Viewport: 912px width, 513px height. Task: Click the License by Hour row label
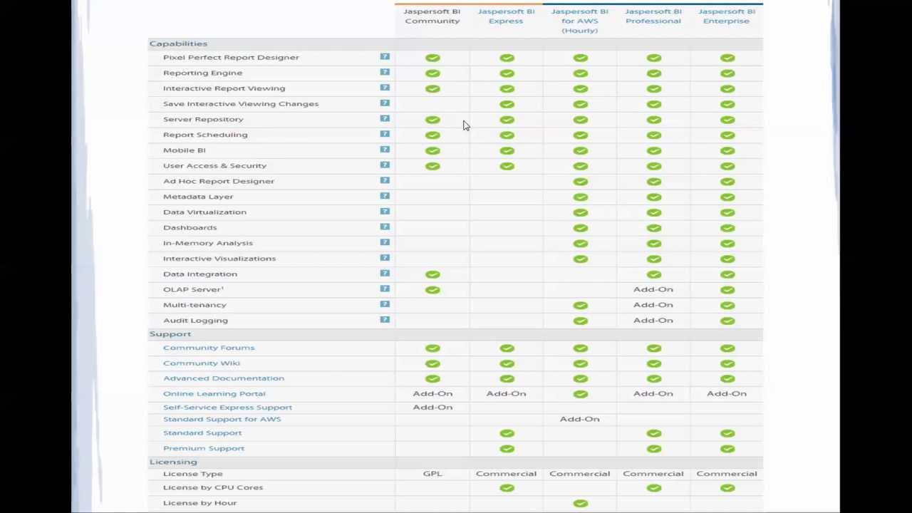[x=199, y=503]
